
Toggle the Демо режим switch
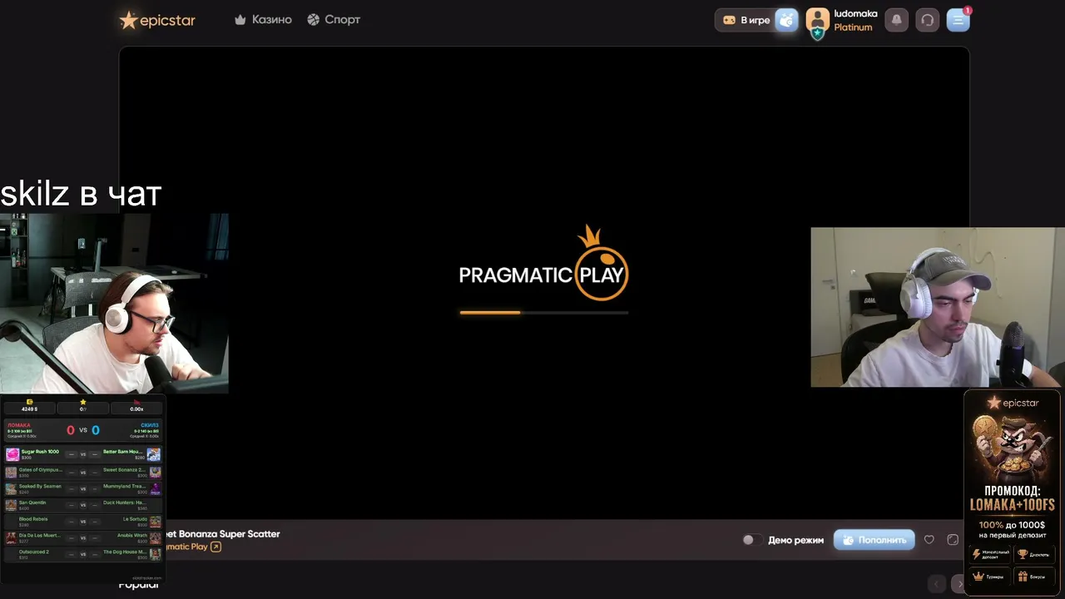pos(752,540)
